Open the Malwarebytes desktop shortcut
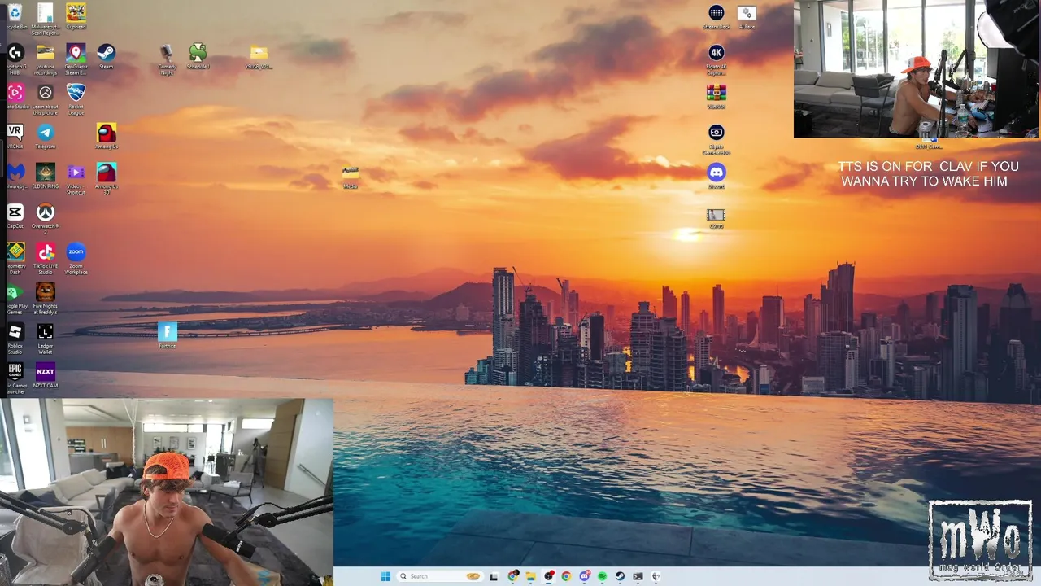This screenshot has width=1041, height=586. [x=15, y=176]
